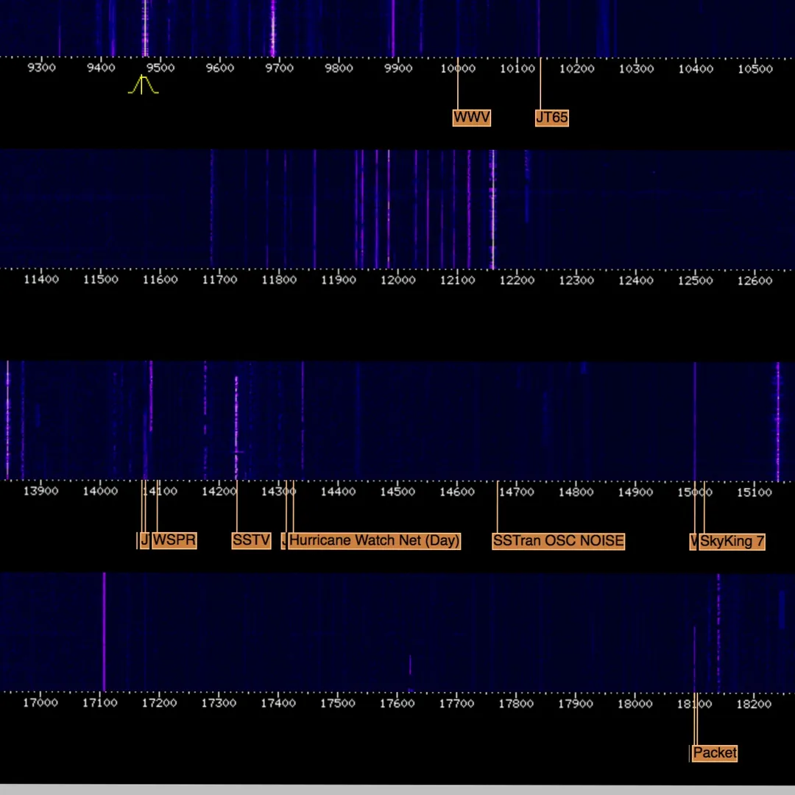Tune to the WWV station label
Viewport: 795px width, 795px height.
point(471,118)
